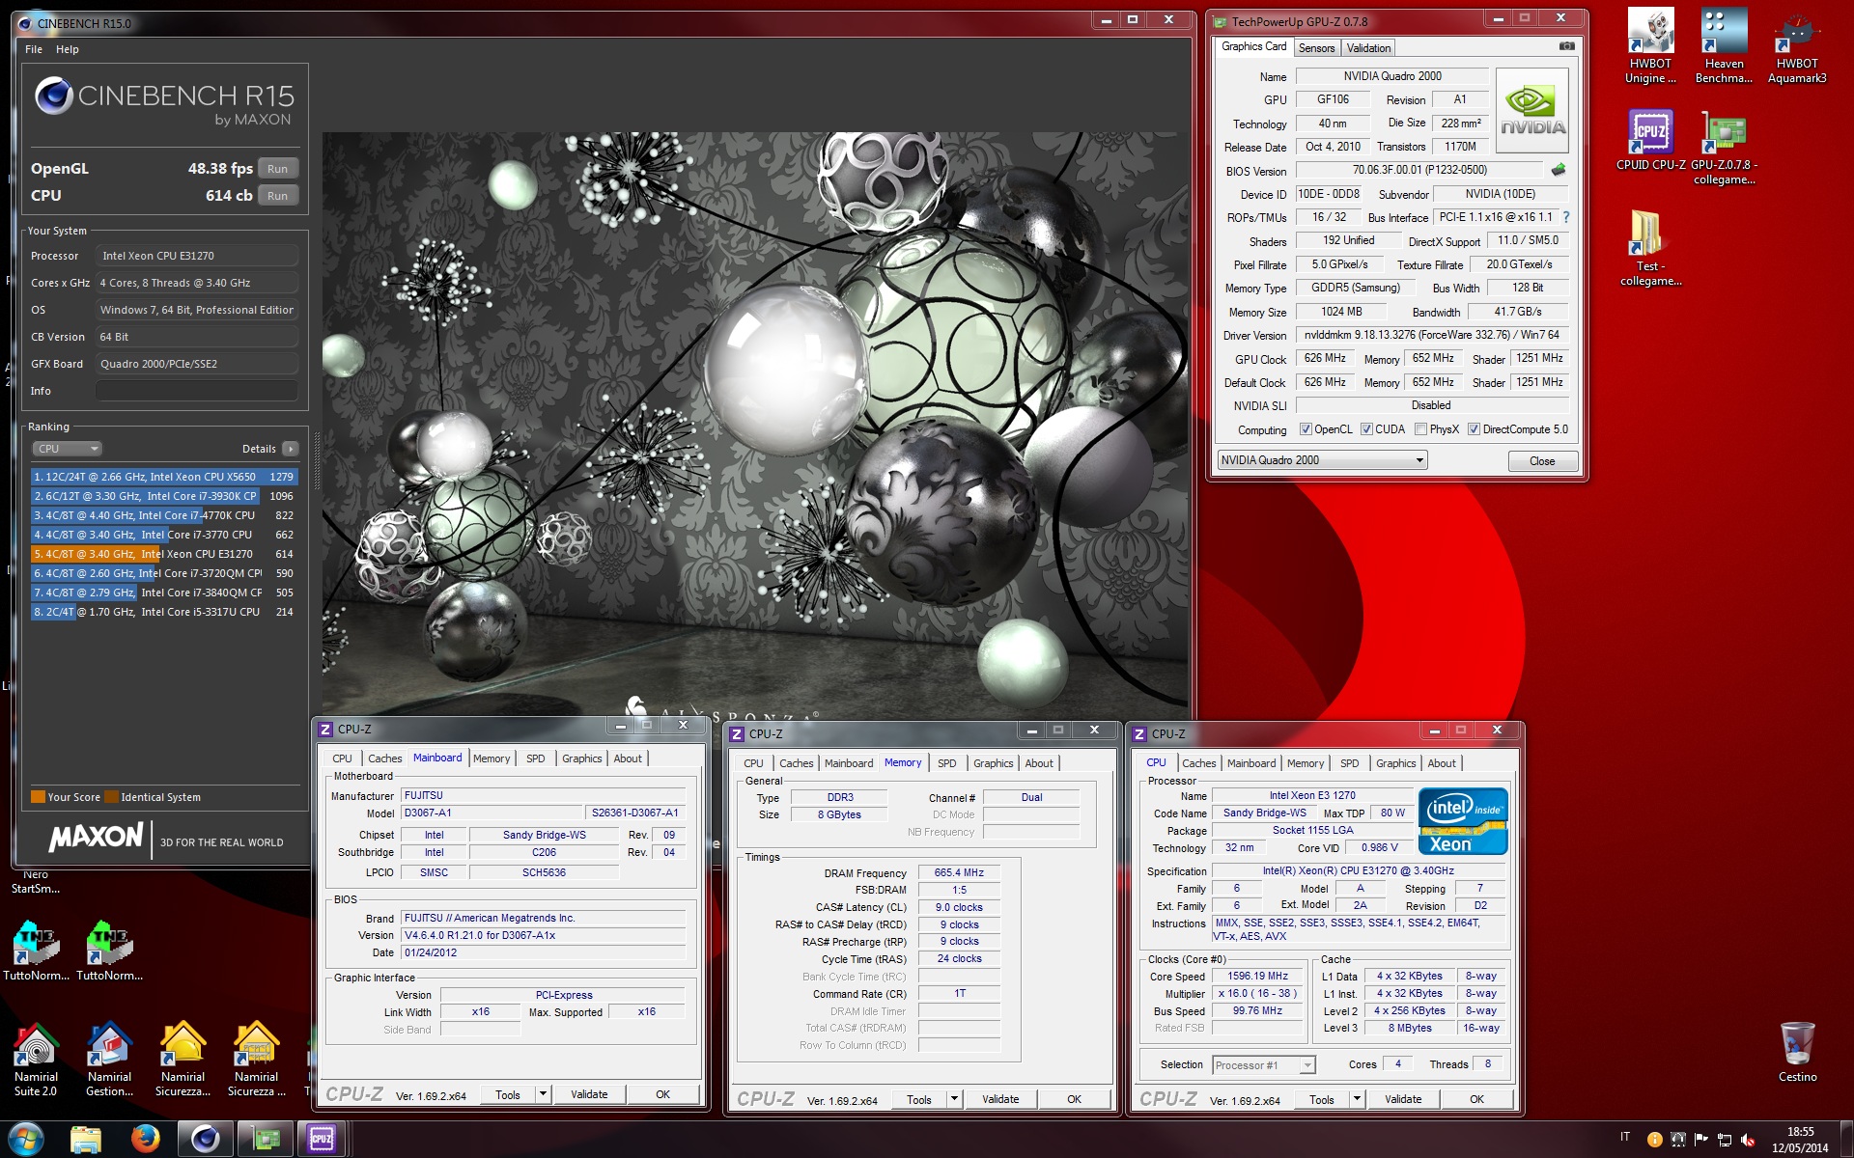Viewport: 1854px width, 1158px height.
Task: Click volume icon in system tray
Action: click(1747, 1140)
